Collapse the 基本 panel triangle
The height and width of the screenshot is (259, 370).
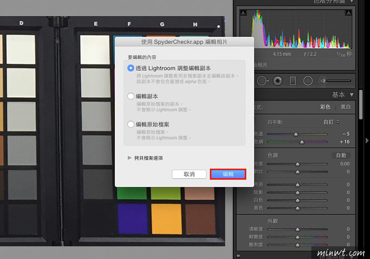click(x=351, y=95)
